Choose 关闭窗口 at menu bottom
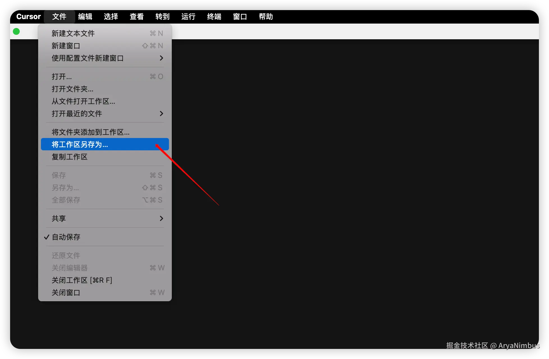The width and height of the screenshot is (549, 359). point(66,293)
